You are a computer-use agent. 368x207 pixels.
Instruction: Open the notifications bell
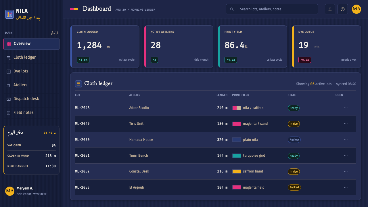[x=330, y=9]
